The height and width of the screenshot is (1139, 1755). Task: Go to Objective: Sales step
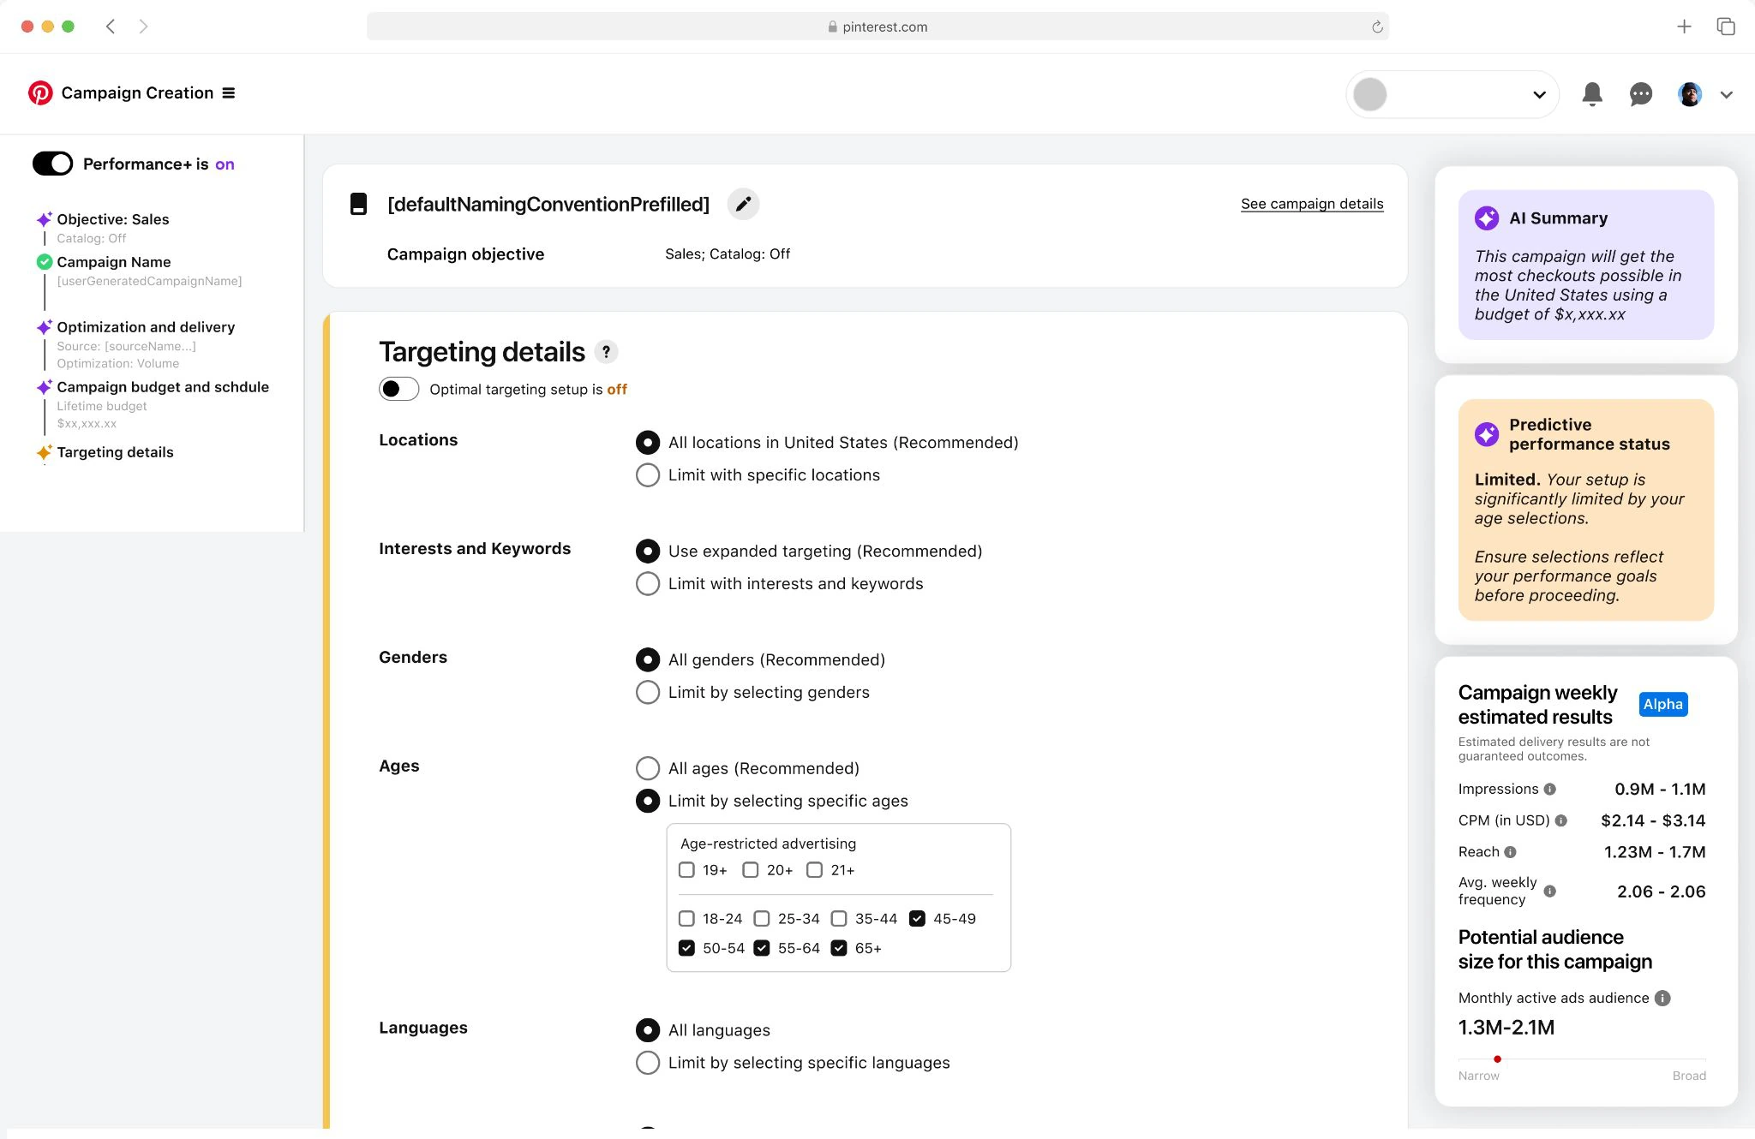coord(112,219)
